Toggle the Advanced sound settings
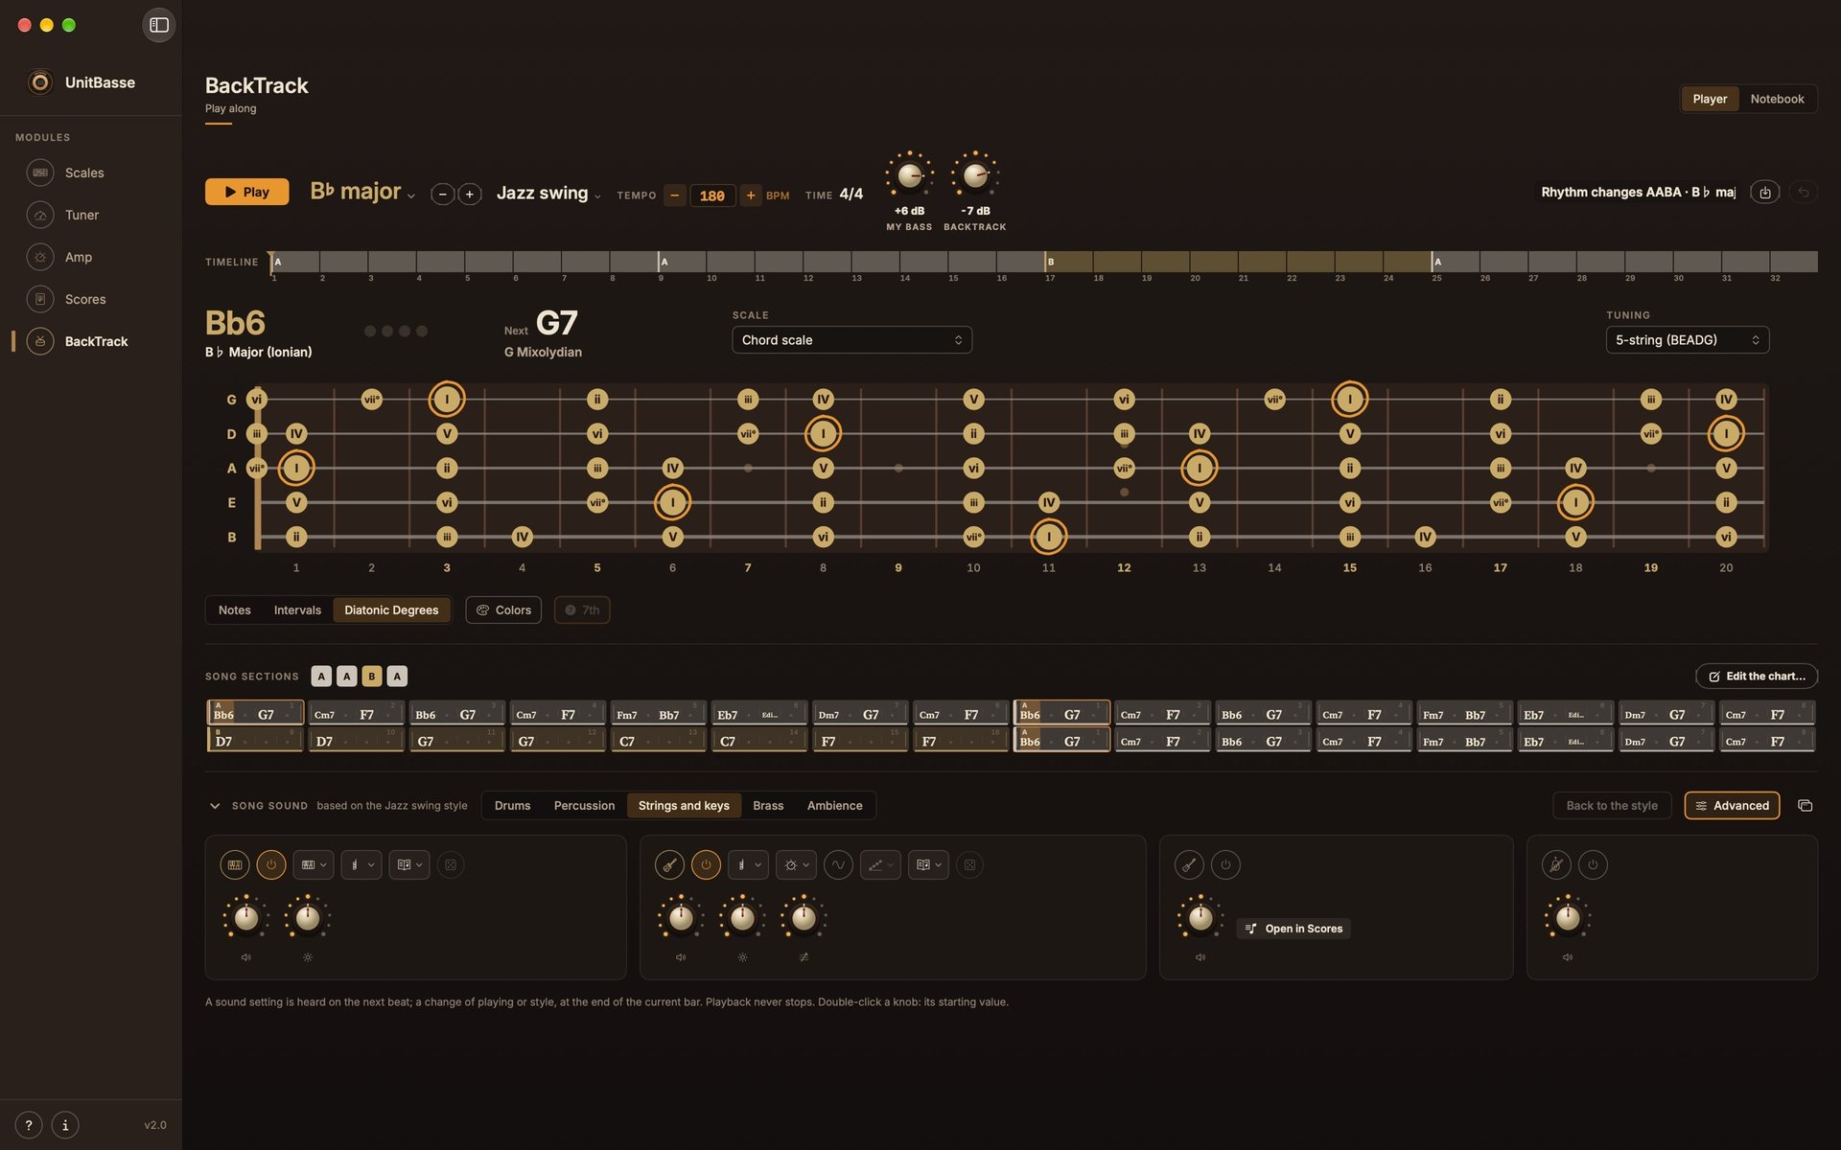Image resolution: width=1841 pixels, height=1150 pixels. click(1732, 805)
